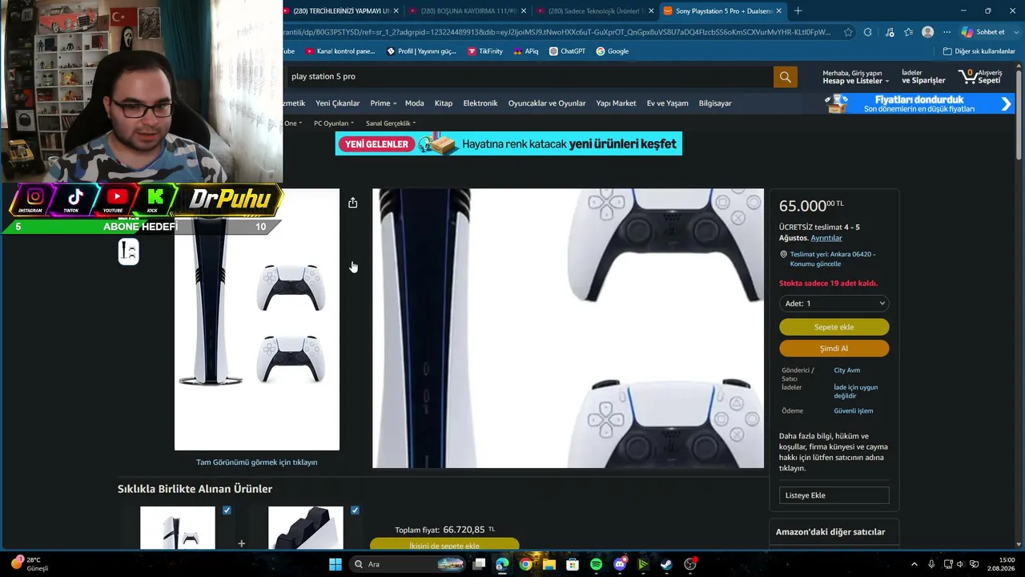Open the Ev ve Yaşam category
This screenshot has width=1025, height=577.
tap(668, 103)
